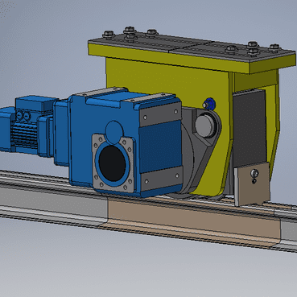Select the dark blue gearbox side panel
The image size is (297, 297).
(x=160, y=146)
